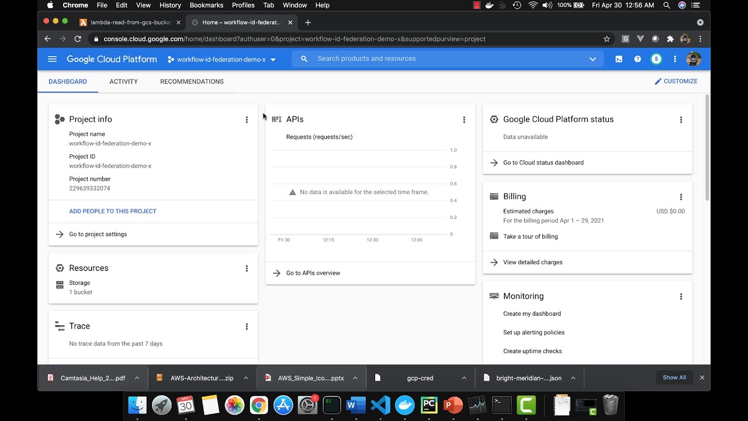Expand the search bar dropdown arrow

(593, 59)
